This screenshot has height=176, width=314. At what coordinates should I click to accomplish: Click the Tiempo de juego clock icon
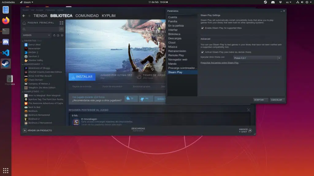coord(139,77)
